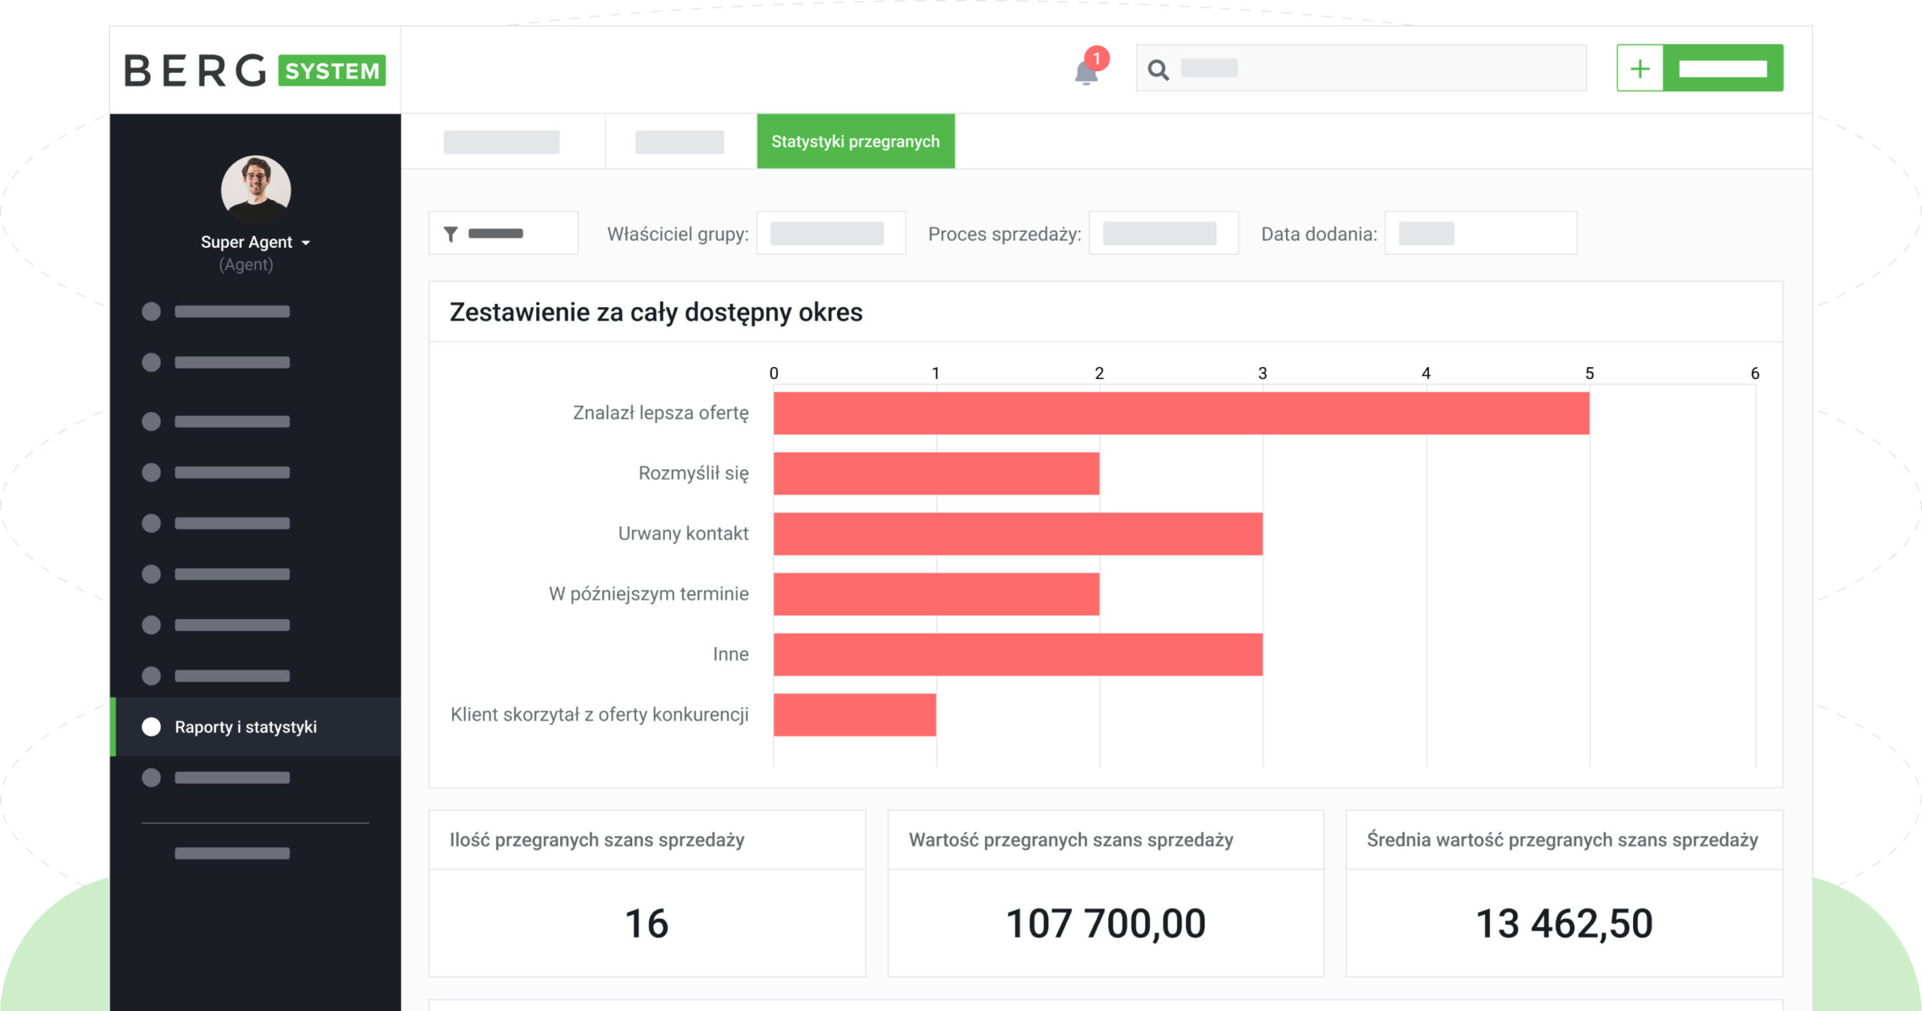The width and height of the screenshot is (1922, 1011).
Task: Click the green button beside the plus
Action: [x=1723, y=68]
